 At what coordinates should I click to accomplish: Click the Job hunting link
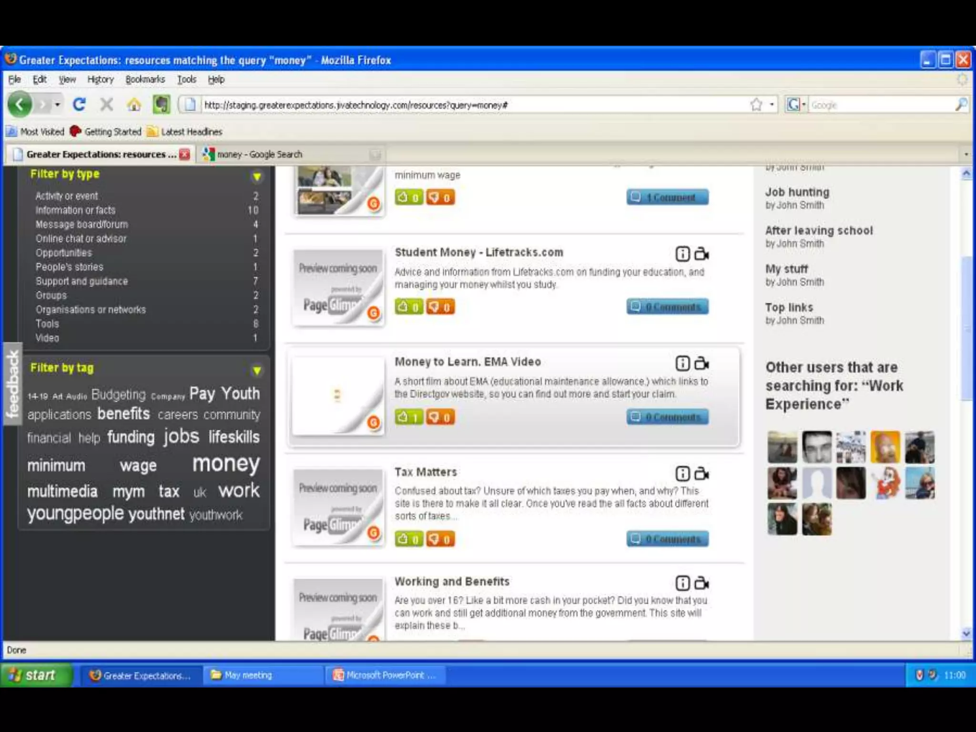pyautogui.click(x=797, y=192)
